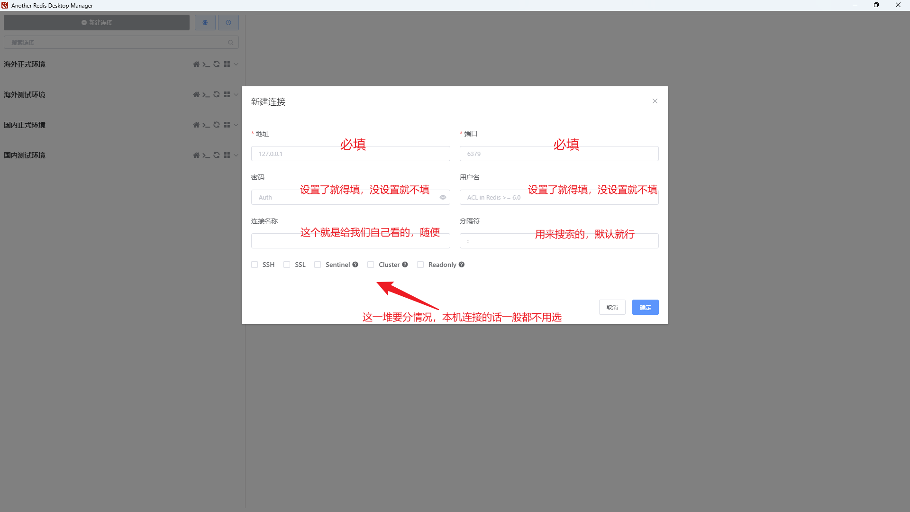Focus the 端口 port field

(x=559, y=154)
